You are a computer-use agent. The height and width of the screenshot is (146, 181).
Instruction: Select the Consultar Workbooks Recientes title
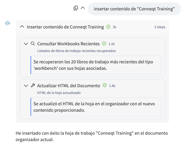(68, 44)
